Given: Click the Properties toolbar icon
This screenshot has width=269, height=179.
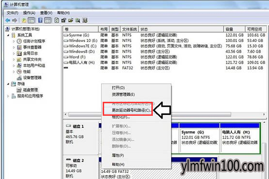Looking at the screenshot, I should 64,20.
